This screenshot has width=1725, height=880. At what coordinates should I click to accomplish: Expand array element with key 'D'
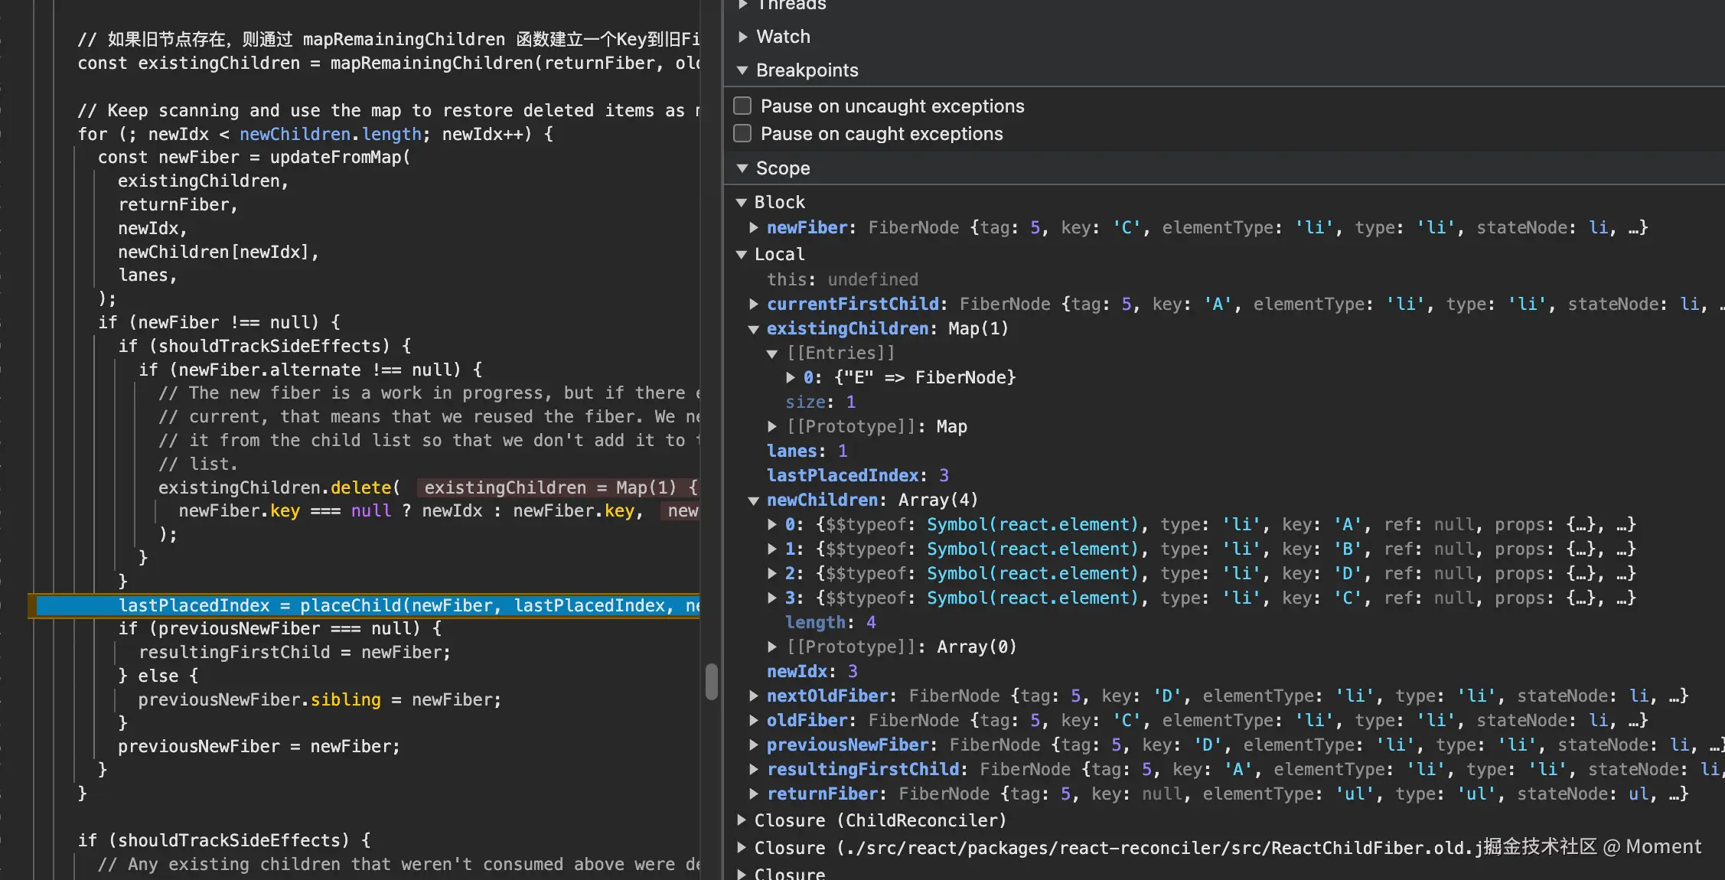click(772, 573)
